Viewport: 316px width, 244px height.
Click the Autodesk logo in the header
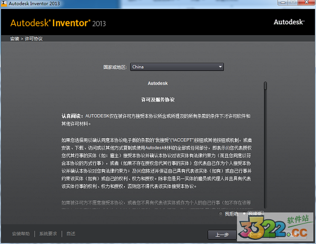[289, 22]
